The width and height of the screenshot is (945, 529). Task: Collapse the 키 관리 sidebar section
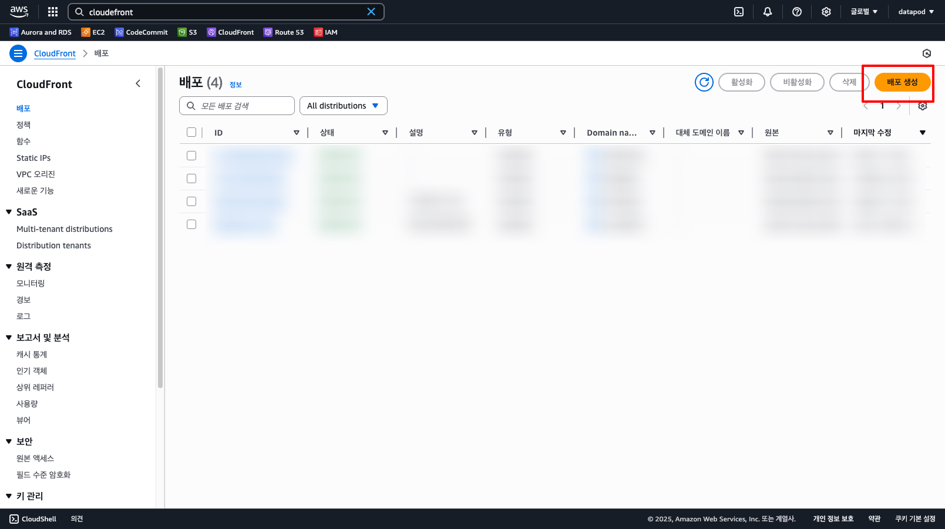click(x=9, y=496)
